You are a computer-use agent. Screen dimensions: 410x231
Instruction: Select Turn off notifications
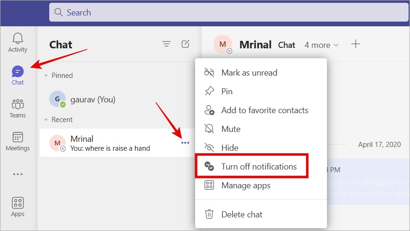tap(252, 166)
